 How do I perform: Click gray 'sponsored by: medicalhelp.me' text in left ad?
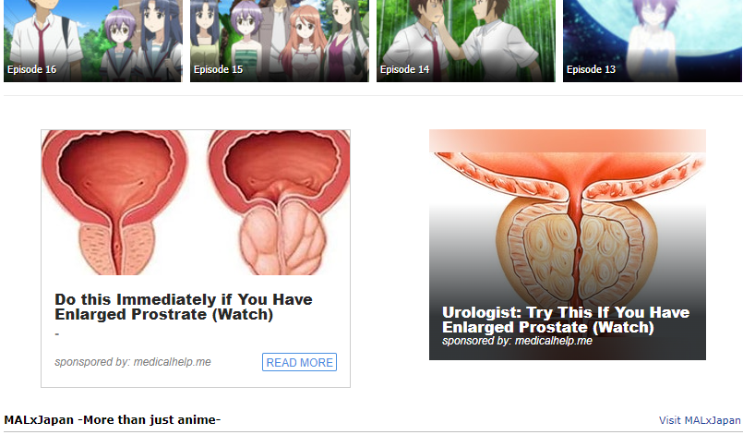point(133,362)
